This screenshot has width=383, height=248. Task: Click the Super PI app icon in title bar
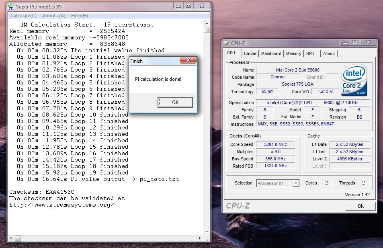tap(11, 6)
